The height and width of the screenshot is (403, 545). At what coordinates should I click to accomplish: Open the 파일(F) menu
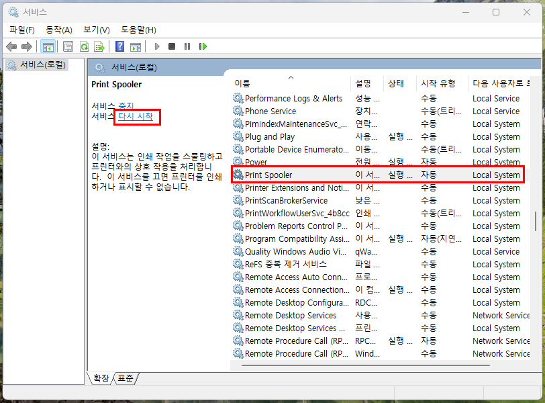[x=21, y=30]
